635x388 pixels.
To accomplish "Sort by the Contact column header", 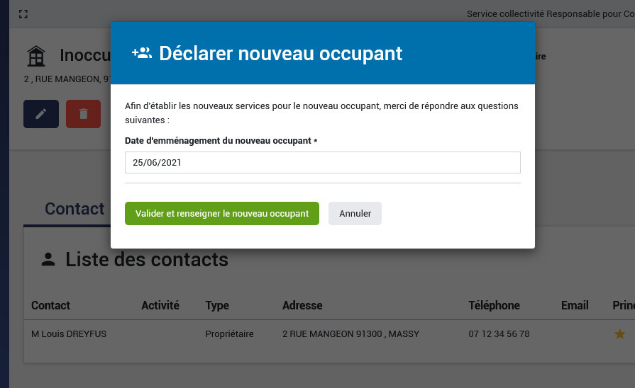I will [50, 306].
